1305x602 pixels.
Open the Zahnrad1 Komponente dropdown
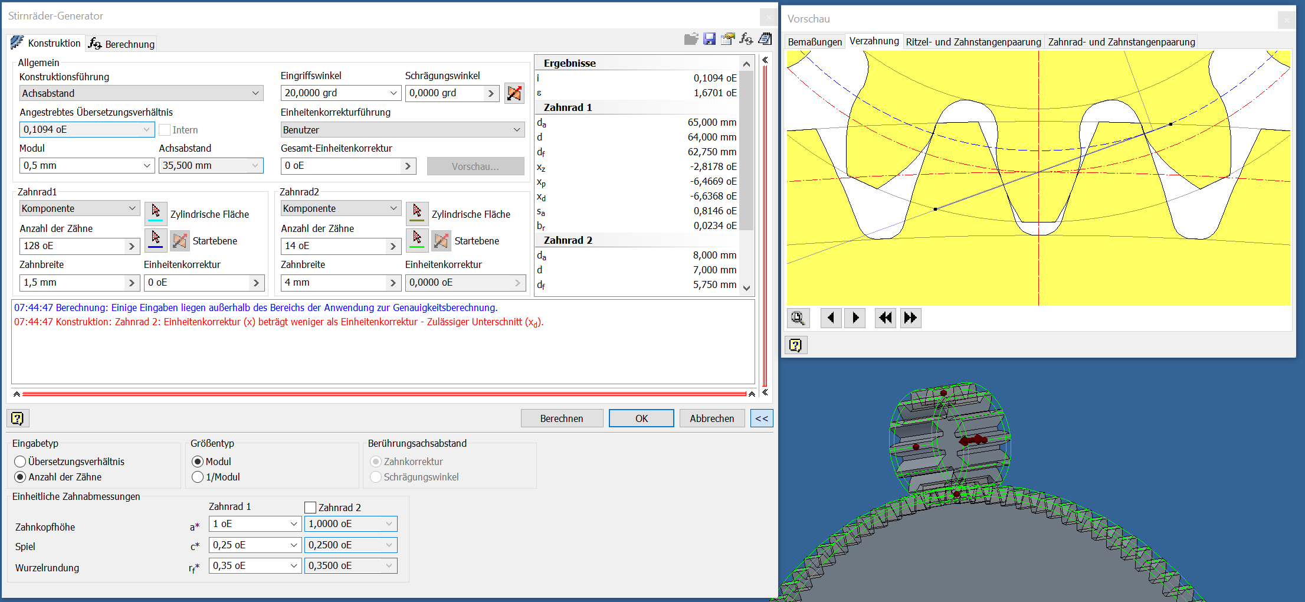[x=80, y=208]
